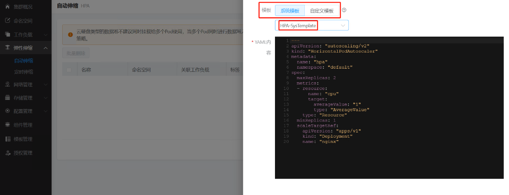Click the 批量删除 button

point(76,53)
